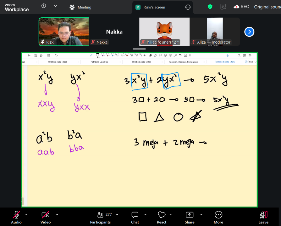Start camera with Video button
Screen dimensions: 281x226
point(46,217)
